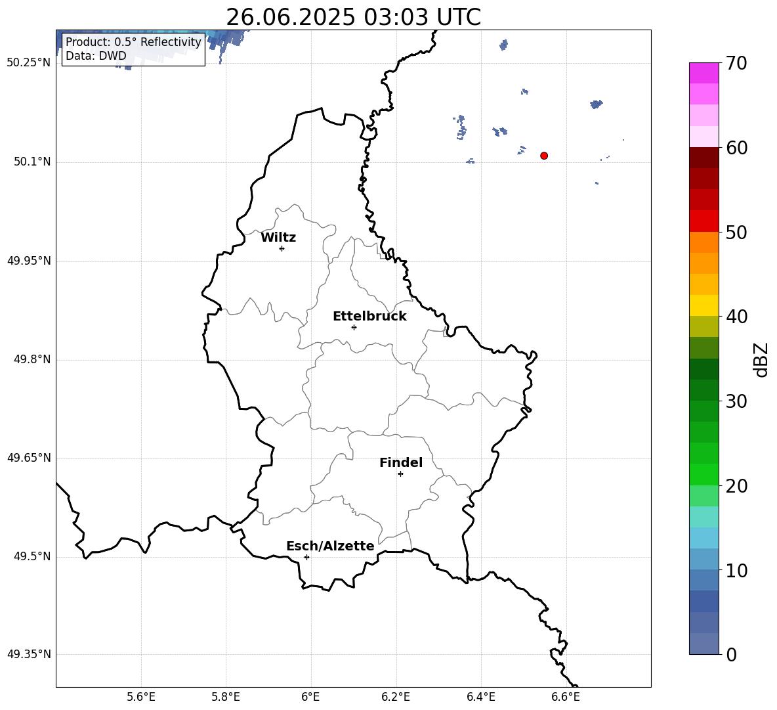This screenshot has height=710, width=777.
Task: Click the 70 tick label on colorbar
Action: coord(736,64)
